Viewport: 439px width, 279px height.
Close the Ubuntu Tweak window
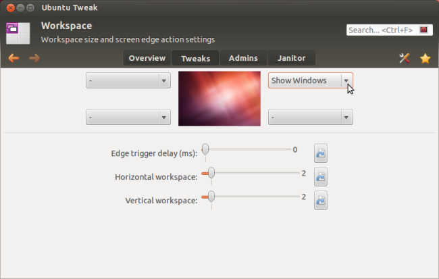pyautogui.click(x=11, y=8)
